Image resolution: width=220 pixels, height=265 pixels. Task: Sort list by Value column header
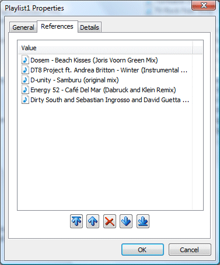click(105, 48)
